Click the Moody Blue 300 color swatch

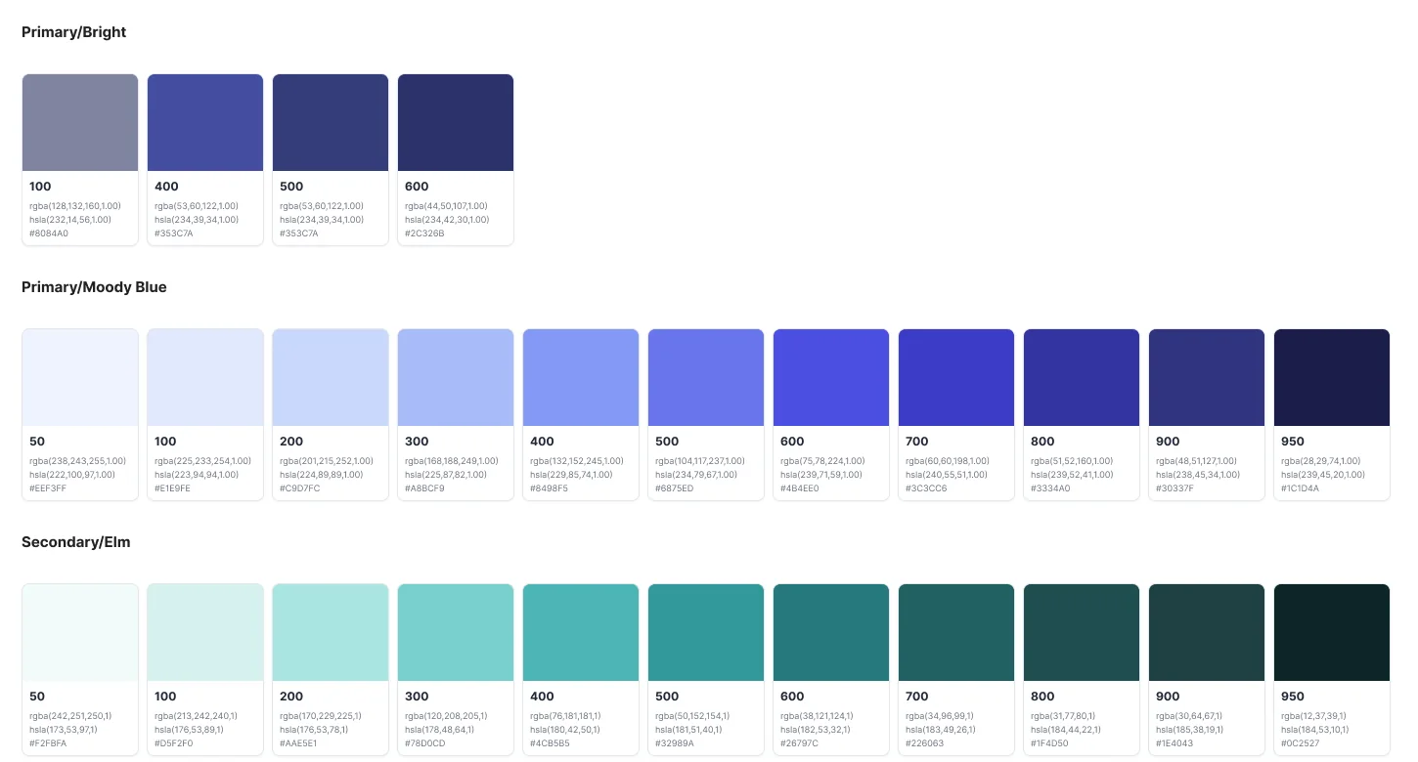456,377
